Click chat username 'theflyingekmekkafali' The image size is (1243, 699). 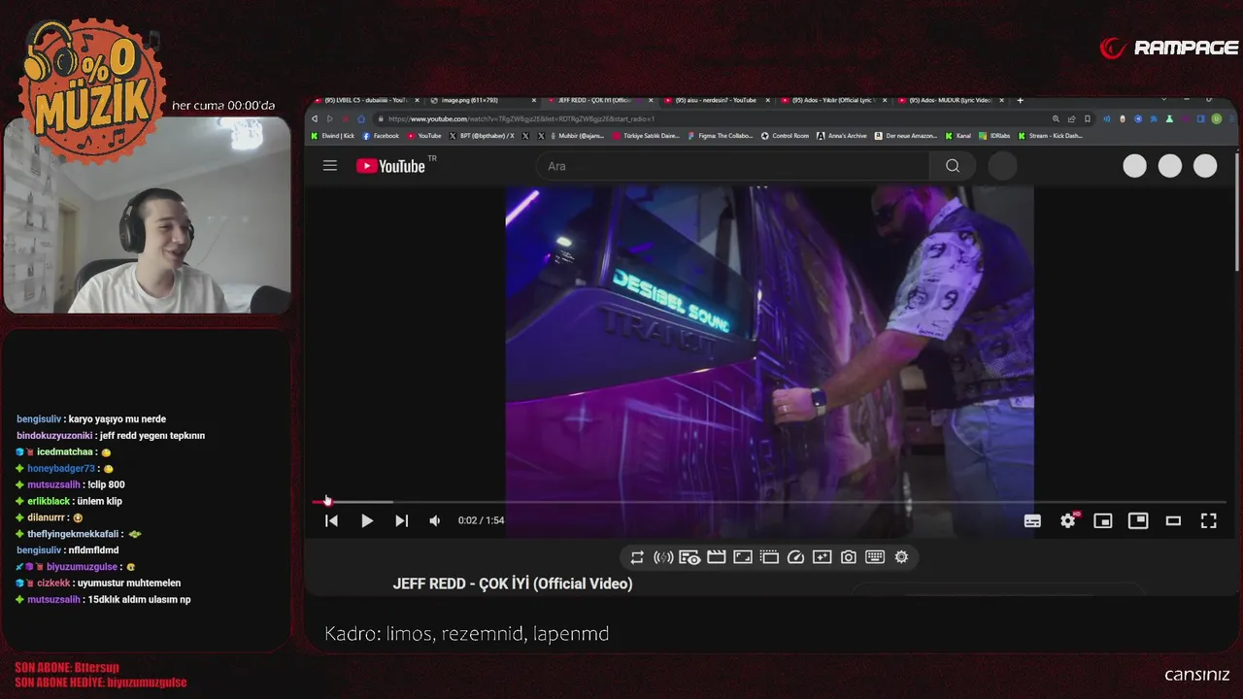click(73, 535)
